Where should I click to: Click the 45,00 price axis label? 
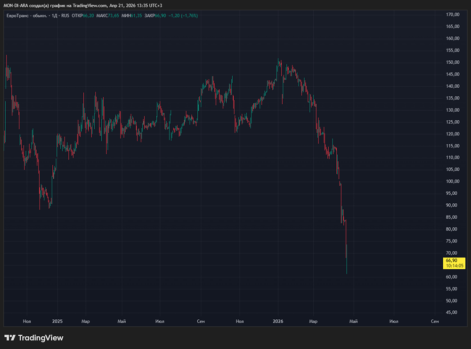[x=452, y=312]
